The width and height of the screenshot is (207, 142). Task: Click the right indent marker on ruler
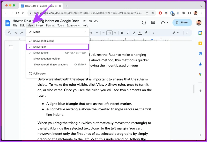point(152,40)
